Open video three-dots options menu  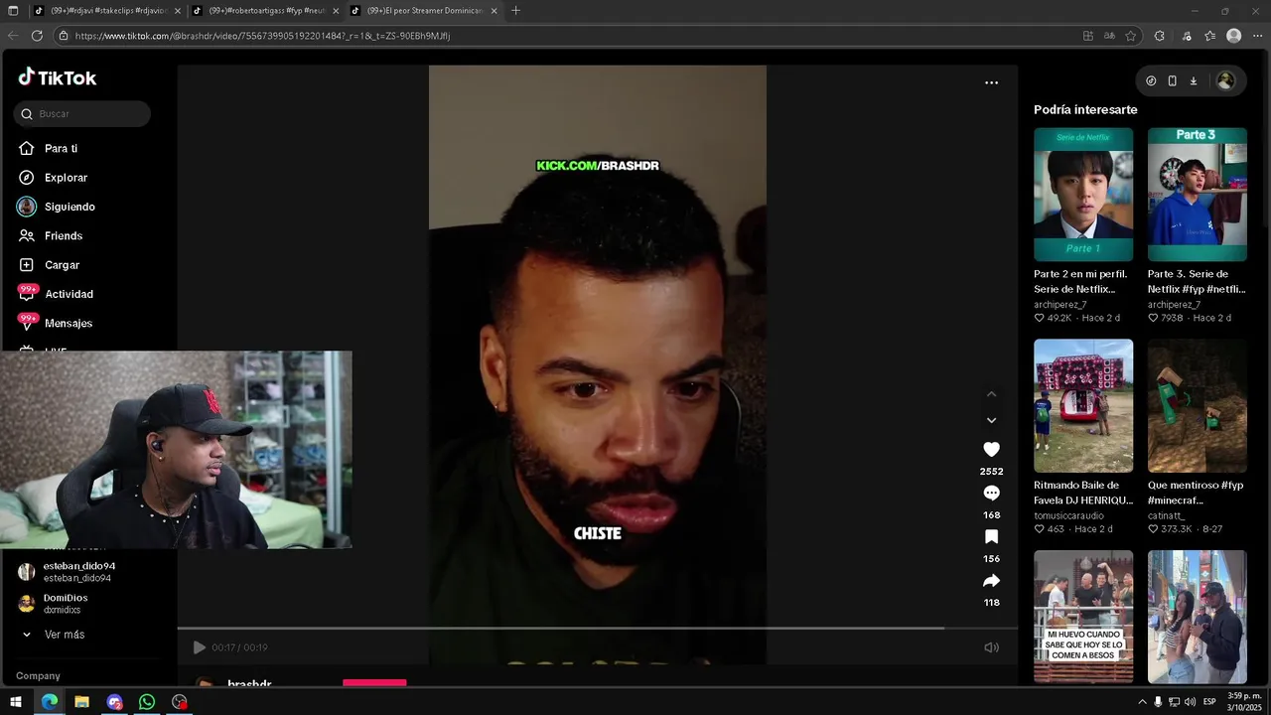coord(991,83)
